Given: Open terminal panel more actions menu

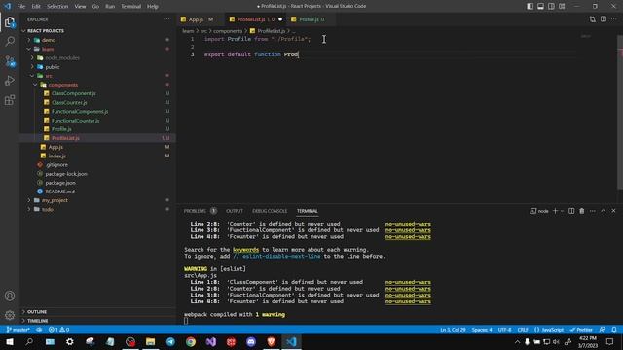Looking at the screenshot, I should tap(593, 211).
